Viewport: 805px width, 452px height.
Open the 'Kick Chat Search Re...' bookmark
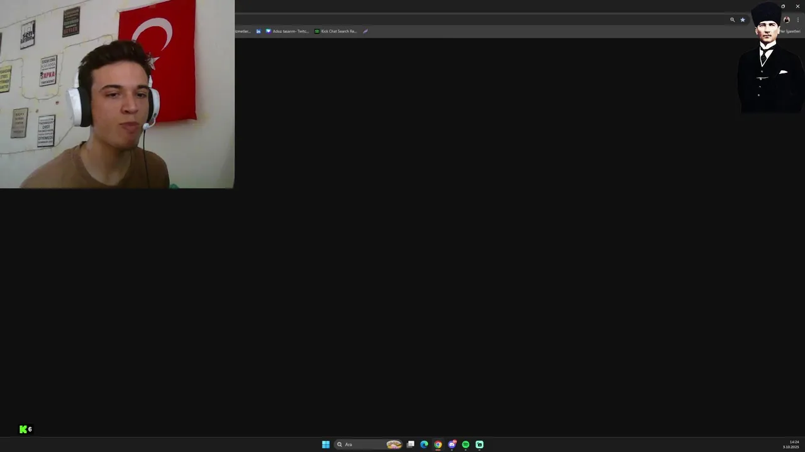pos(336,31)
